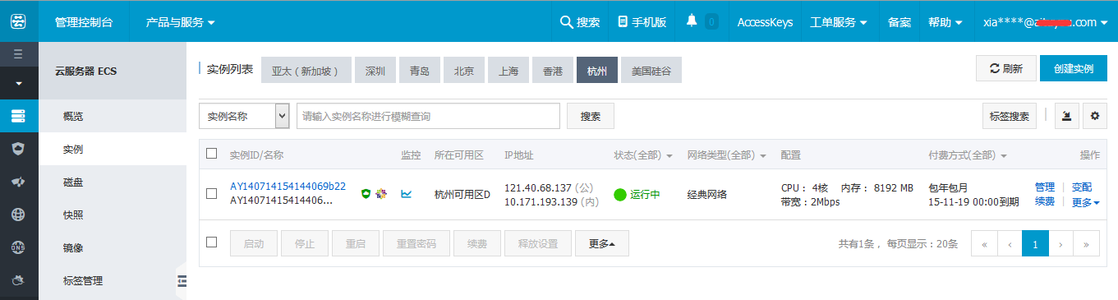Click the Aliyun logo icon
This screenshot has width=1118, height=300.
18,22
